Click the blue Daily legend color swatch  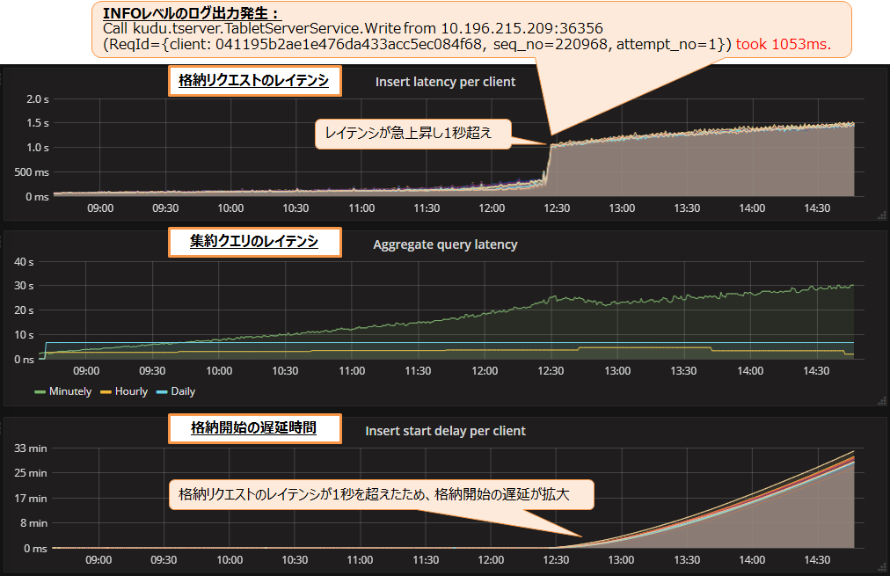[162, 391]
